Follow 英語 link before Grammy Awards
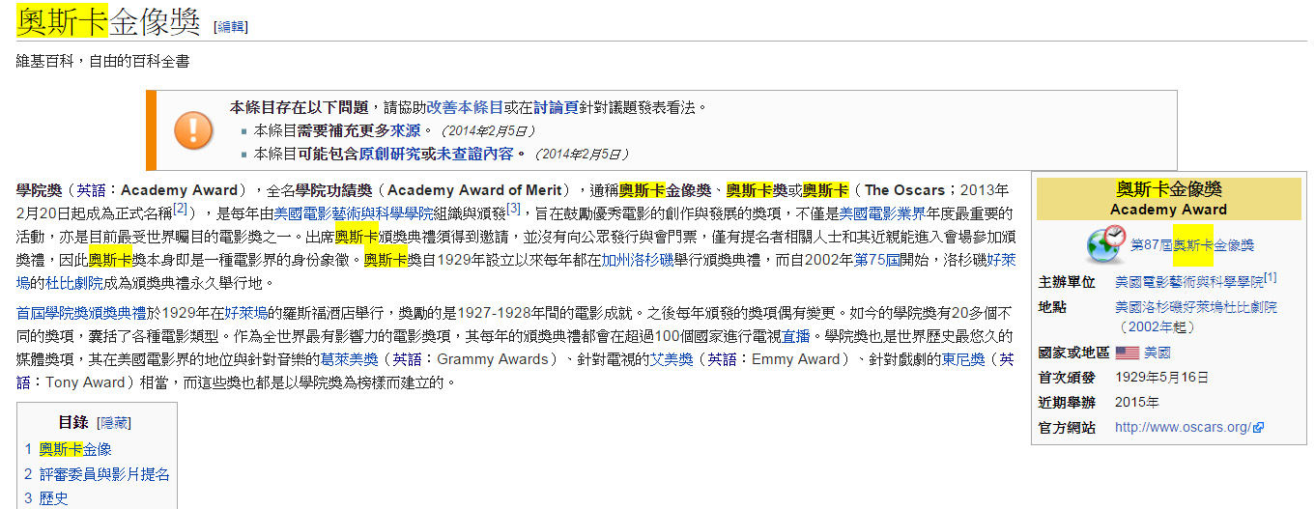 click(408, 359)
